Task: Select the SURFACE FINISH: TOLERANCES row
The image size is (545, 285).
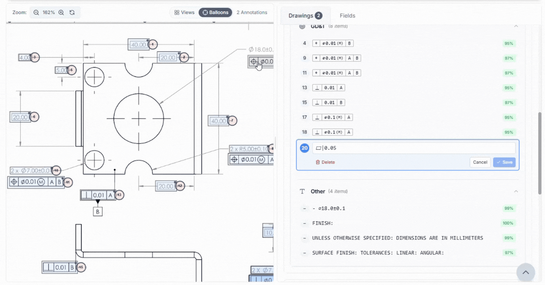Action: click(x=408, y=253)
